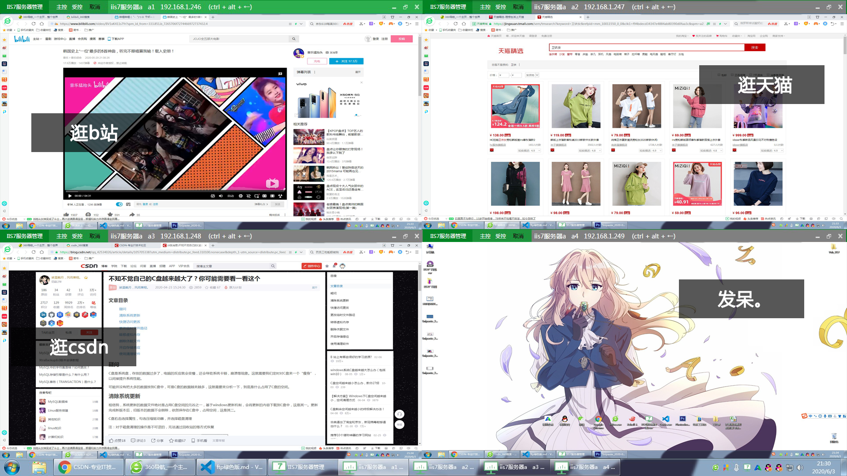Click the 关注 17.3万 follow button

pos(346,61)
